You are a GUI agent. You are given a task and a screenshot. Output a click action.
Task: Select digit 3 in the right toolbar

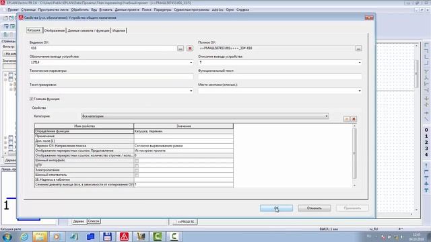[426, 149]
